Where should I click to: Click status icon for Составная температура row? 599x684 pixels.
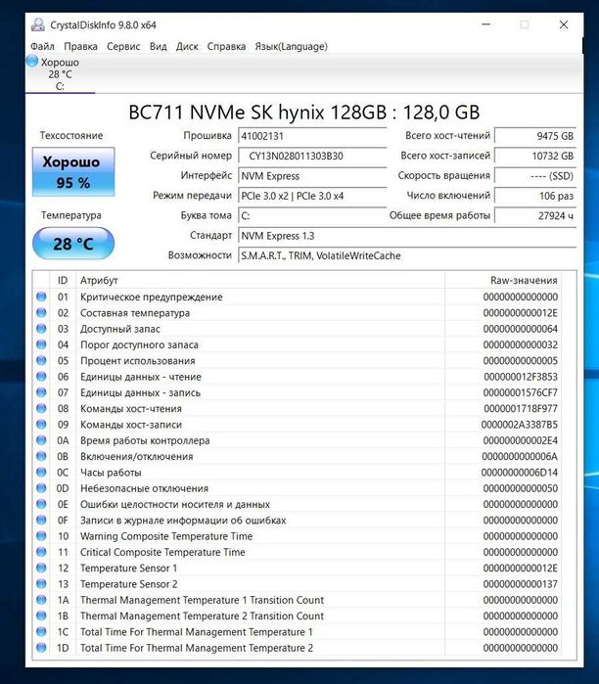click(x=41, y=312)
